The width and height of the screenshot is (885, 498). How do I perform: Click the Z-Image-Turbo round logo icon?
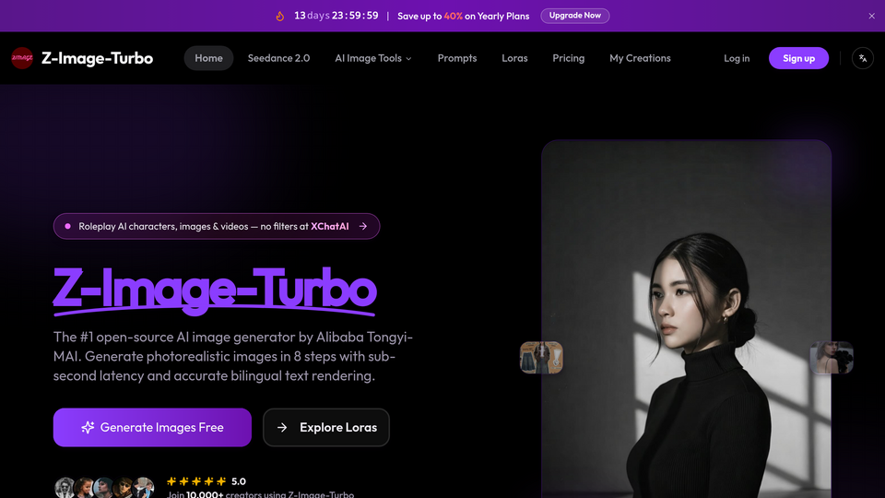tap(22, 58)
